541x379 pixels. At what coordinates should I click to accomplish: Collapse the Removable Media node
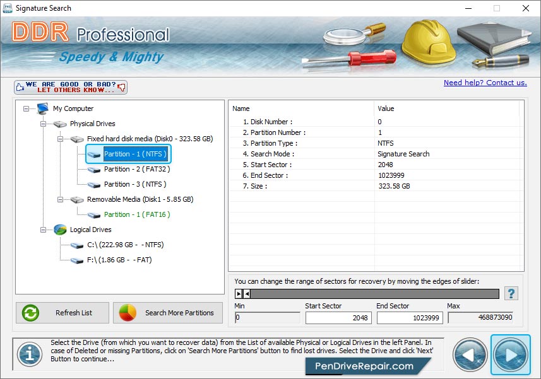click(60, 200)
